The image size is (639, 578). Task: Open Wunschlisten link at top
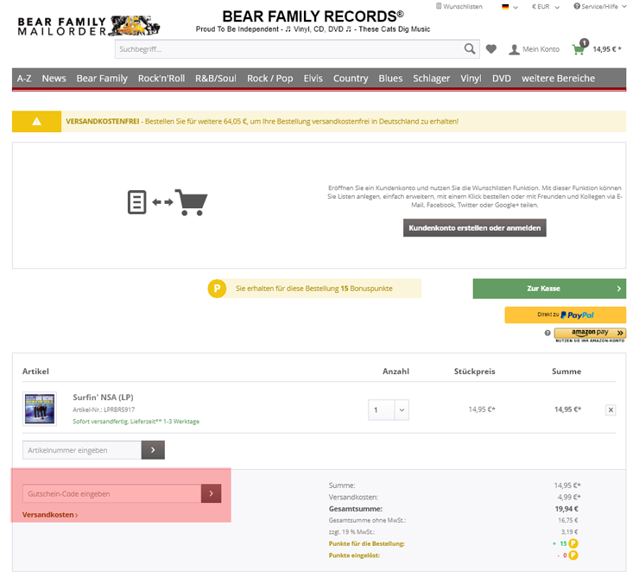[459, 7]
